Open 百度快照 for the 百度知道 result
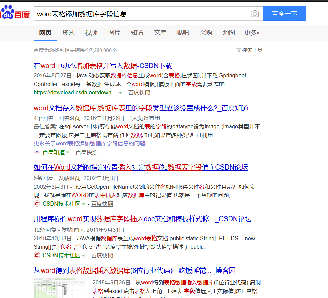The image size is (328, 298). click(87, 152)
